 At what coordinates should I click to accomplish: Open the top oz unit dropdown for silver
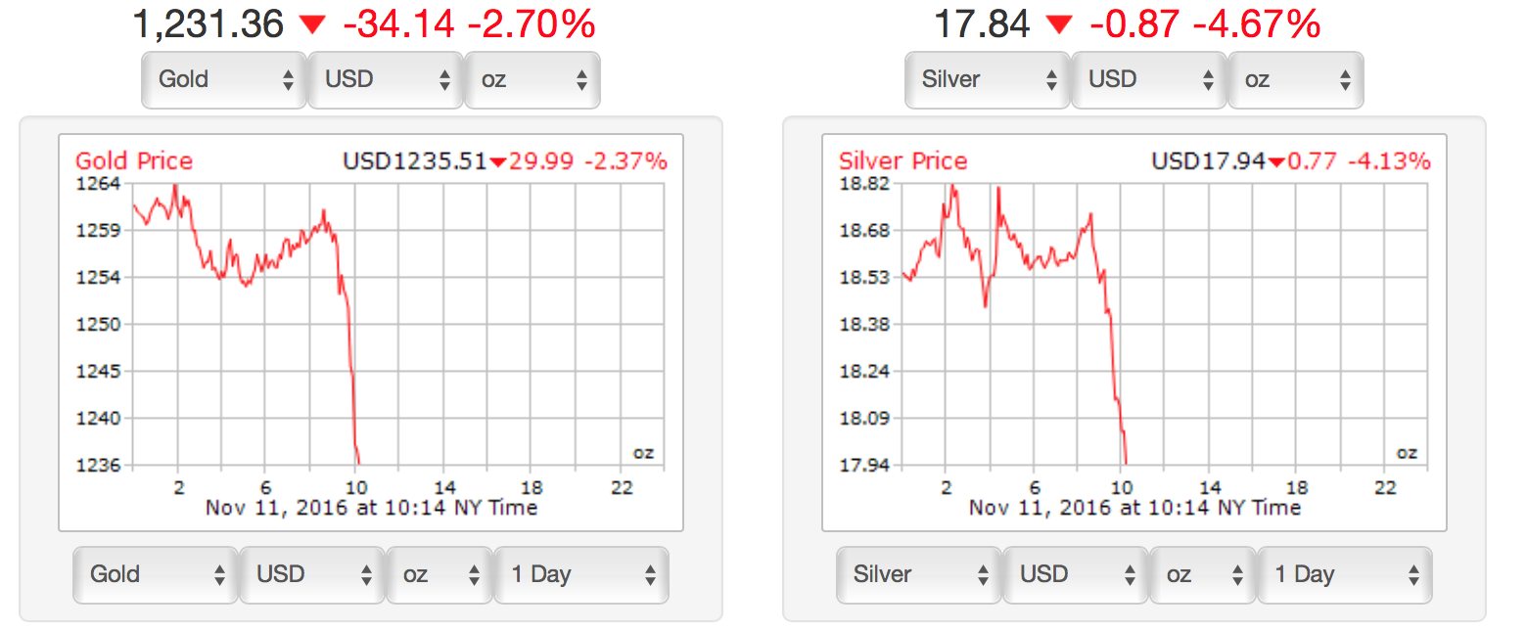click(1296, 79)
